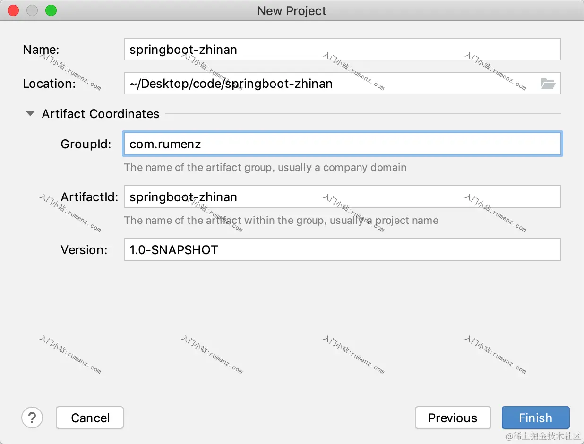Click the GroupId hint about company domain
Screen dimensions: 584x444
pyautogui.click(x=265, y=167)
